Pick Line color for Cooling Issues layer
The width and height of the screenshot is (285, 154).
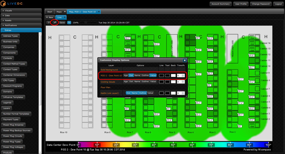pyautogui.click(x=161, y=82)
